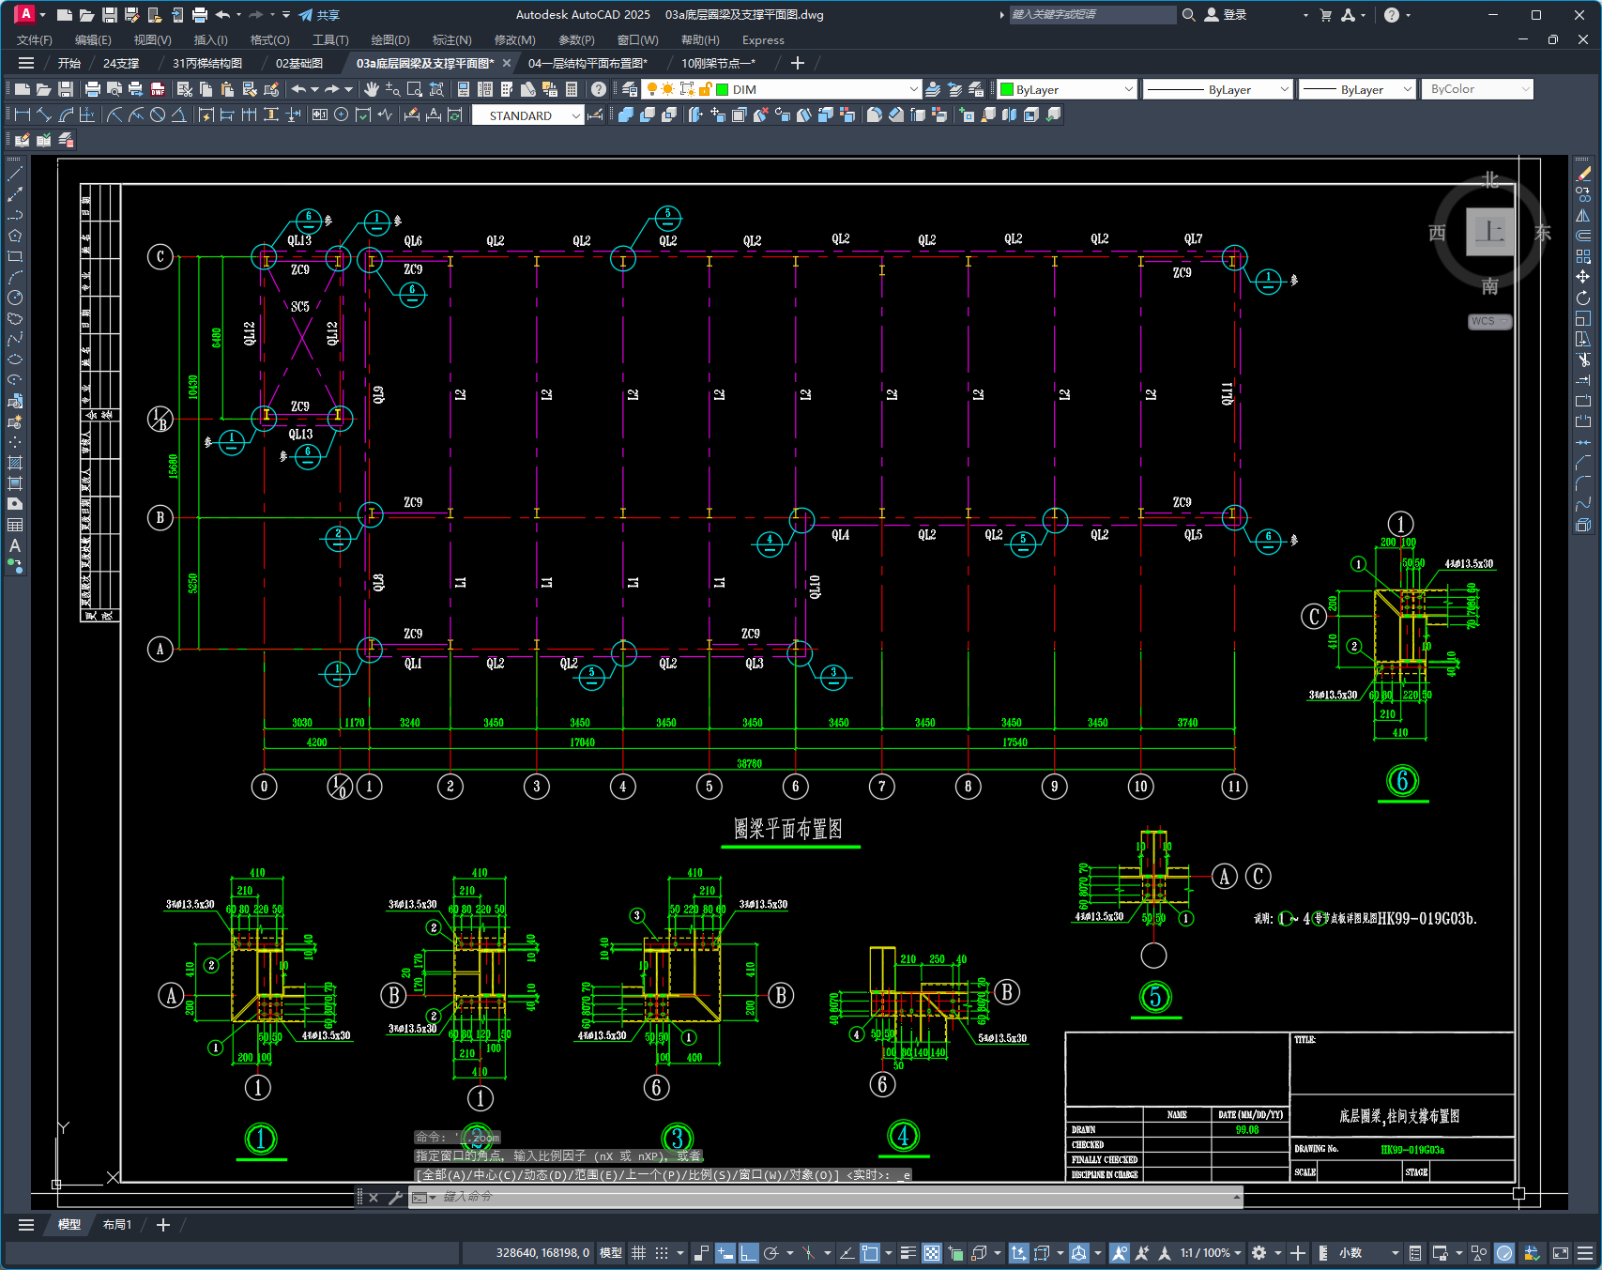1602x1270 pixels.
Task: Click the Autodesk App Store cart icon
Action: click(x=1326, y=15)
